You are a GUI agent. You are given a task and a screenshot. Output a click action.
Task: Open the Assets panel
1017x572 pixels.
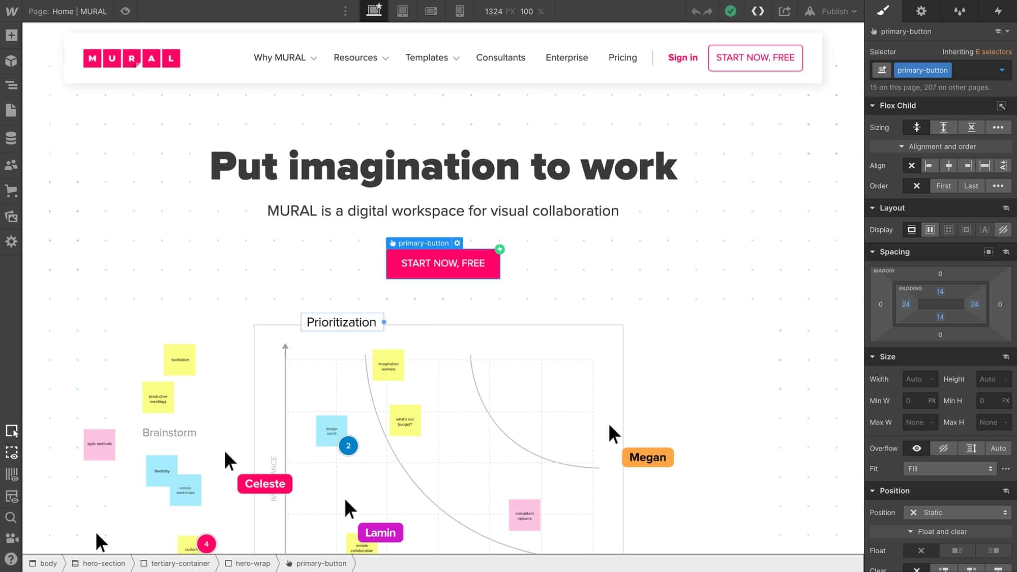11,217
